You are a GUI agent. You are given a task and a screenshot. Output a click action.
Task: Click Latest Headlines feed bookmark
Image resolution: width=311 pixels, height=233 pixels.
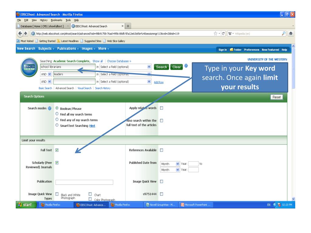click(68, 41)
